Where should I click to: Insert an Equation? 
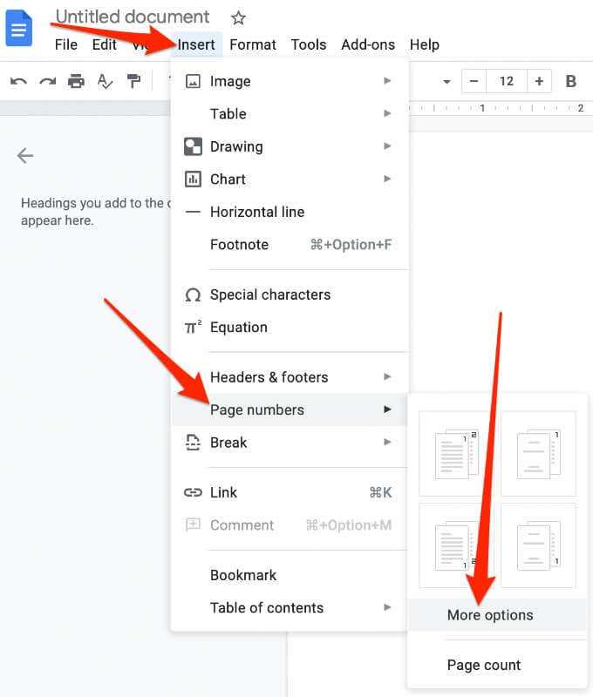(290, 328)
